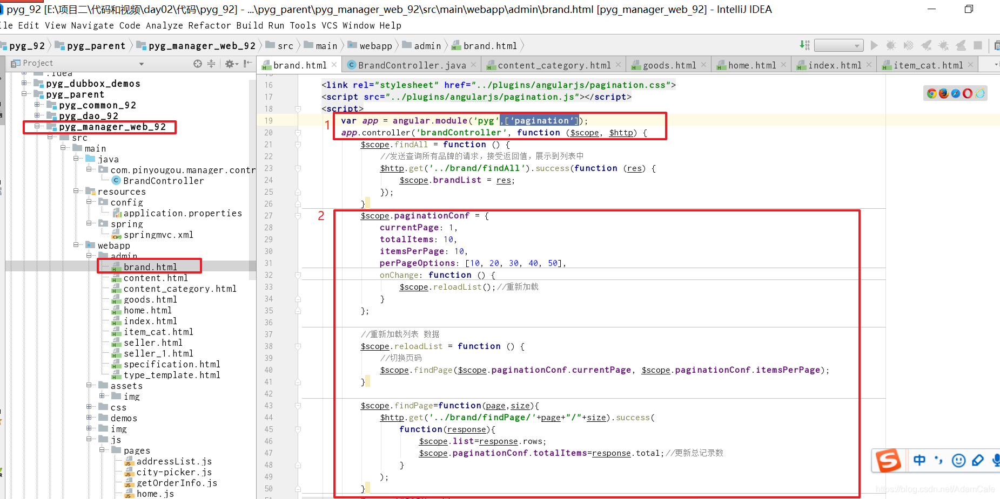Collapse pyg_manager_web_92 module node

[x=37, y=126]
